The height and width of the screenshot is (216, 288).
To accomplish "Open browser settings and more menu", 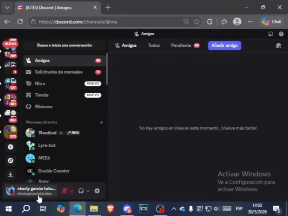I will (250, 22).
